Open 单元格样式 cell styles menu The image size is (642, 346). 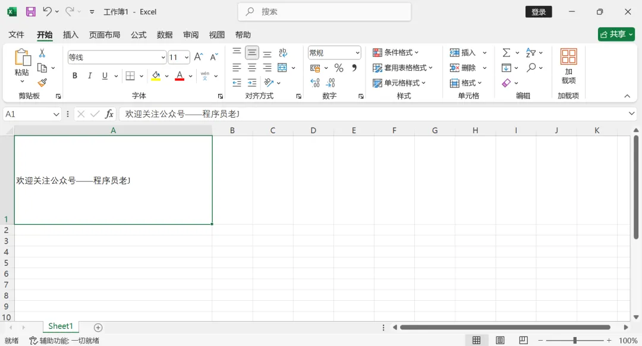point(399,83)
